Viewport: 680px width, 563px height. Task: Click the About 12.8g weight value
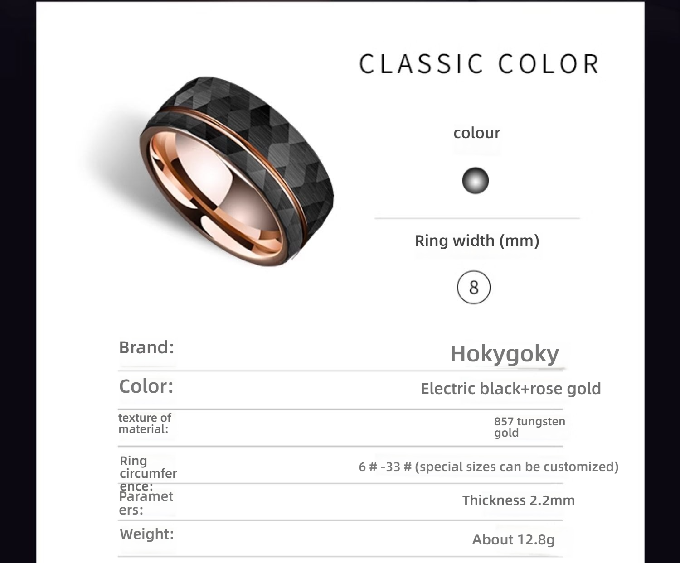(514, 539)
